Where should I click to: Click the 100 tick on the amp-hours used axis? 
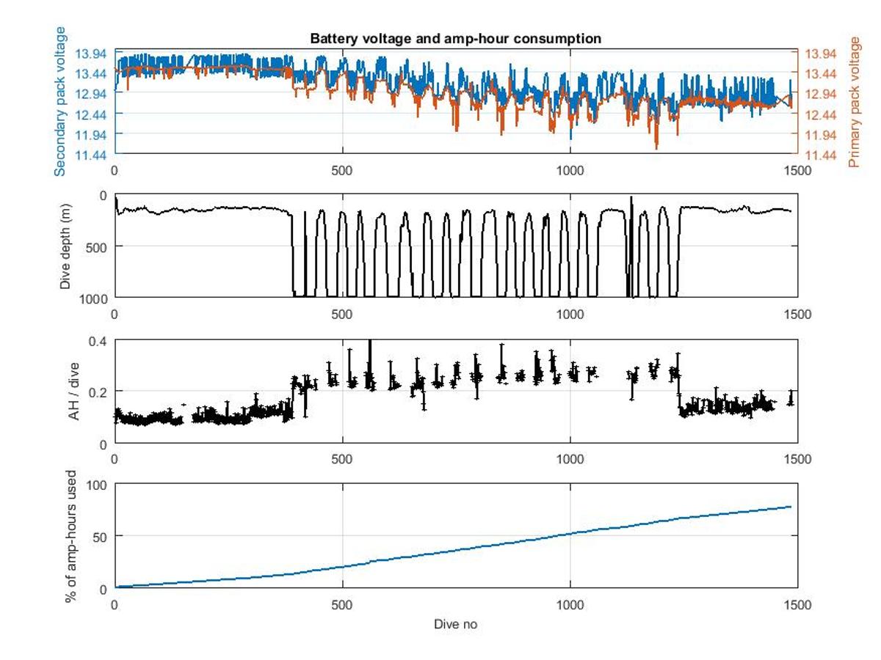point(97,485)
